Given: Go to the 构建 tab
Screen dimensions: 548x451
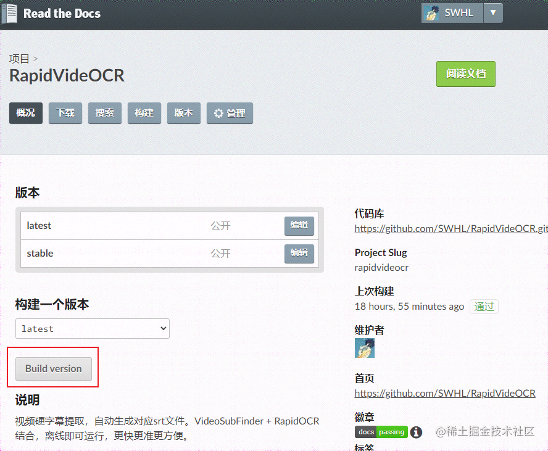Looking at the screenshot, I should [x=144, y=113].
